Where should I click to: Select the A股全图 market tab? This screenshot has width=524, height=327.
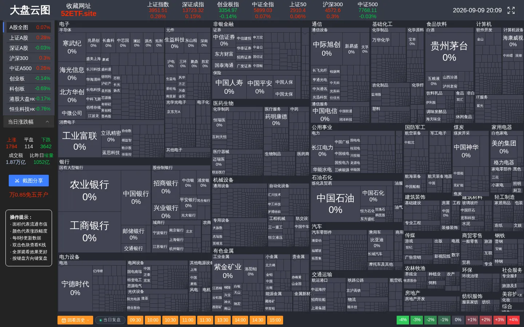point(29,27)
